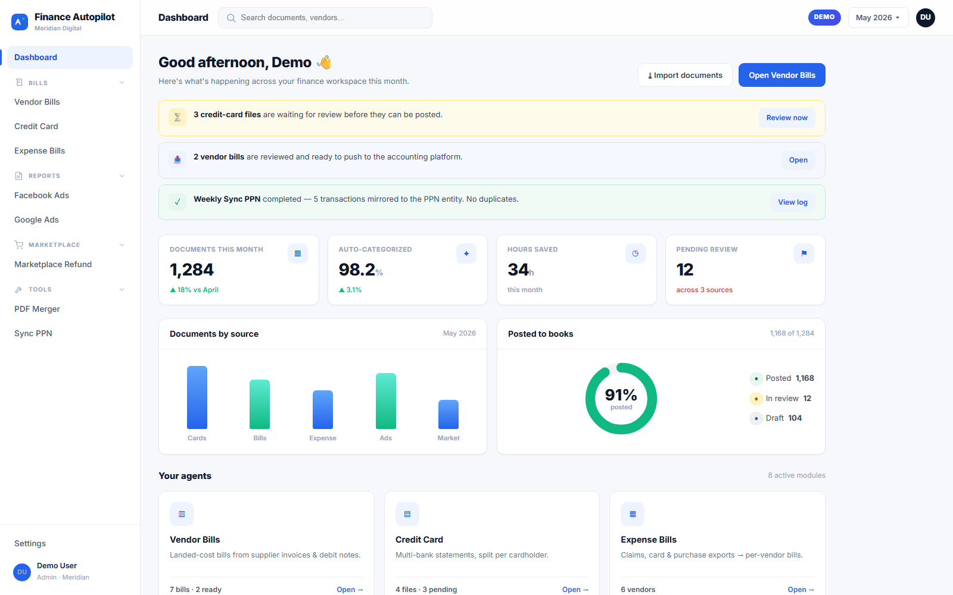Click the In review legend dot
Screen dimensions: 953x595
click(x=756, y=399)
